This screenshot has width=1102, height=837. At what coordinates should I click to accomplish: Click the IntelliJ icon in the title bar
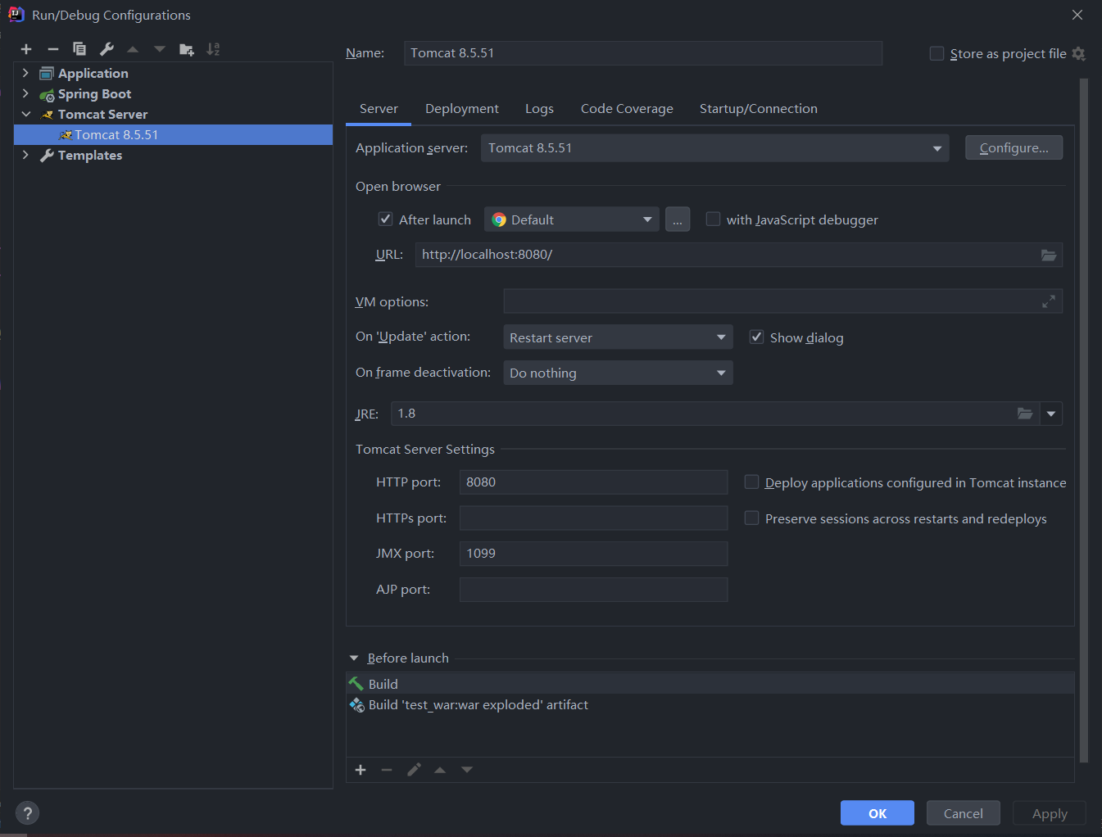point(16,14)
